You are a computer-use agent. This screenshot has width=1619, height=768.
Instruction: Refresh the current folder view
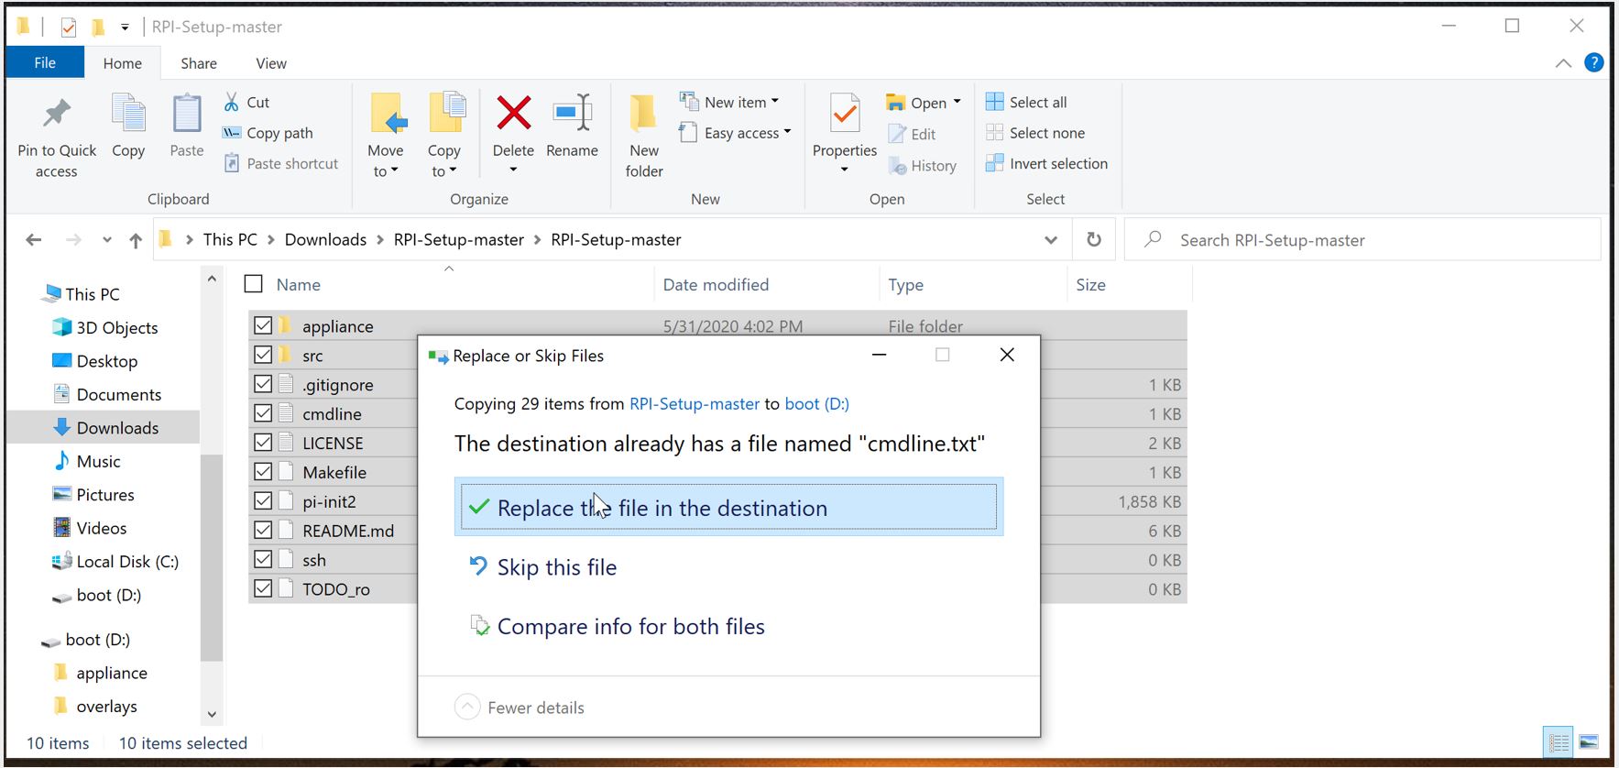pyautogui.click(x=1094, y=240)
